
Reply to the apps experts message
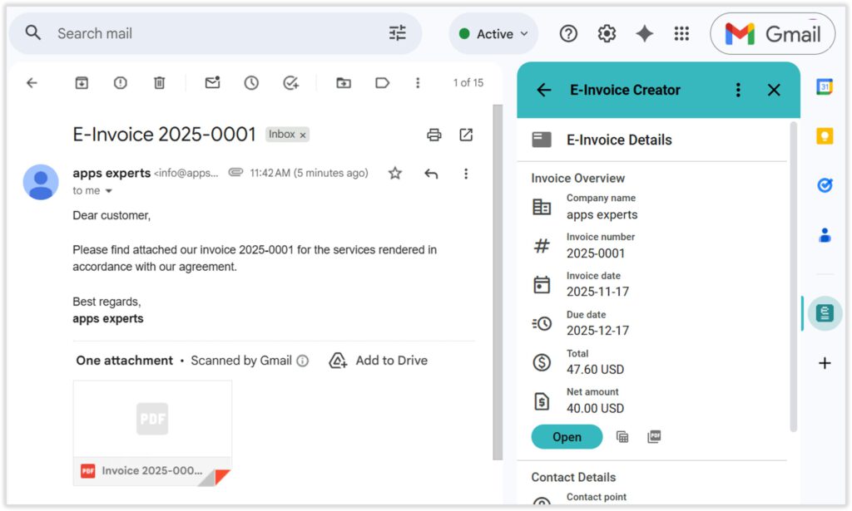(431, 174)
